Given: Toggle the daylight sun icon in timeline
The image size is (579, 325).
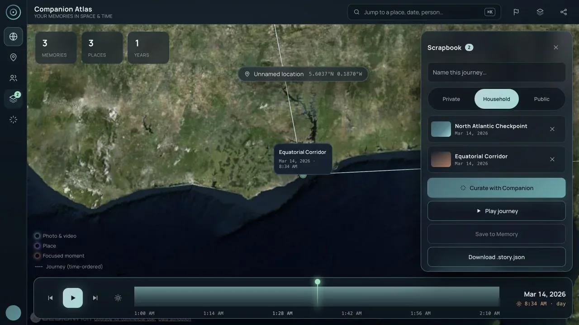Looking at the screenshot, I should pyautogui.click(x=118, y=298).
